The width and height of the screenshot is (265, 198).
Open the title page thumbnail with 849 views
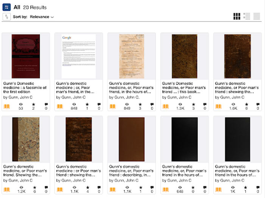pos(132,56)
